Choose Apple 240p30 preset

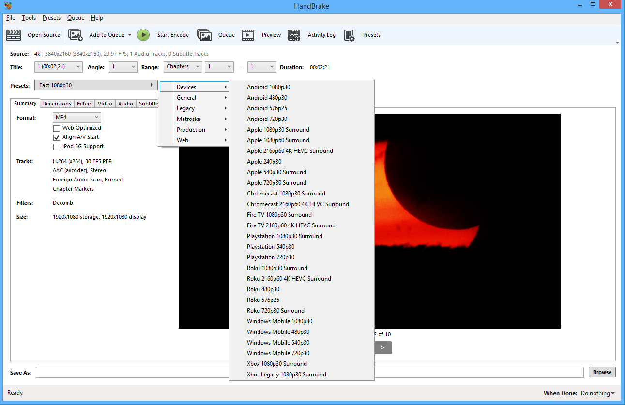tap(301, 162)
